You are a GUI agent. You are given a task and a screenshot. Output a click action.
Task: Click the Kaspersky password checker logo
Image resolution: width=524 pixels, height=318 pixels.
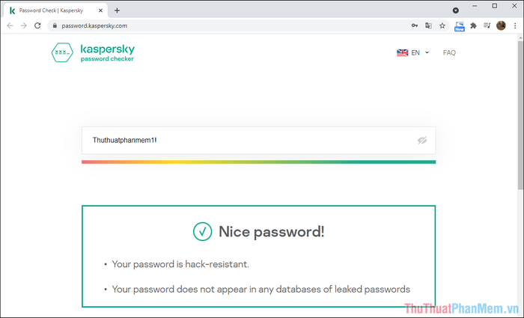tap(93, 53)
